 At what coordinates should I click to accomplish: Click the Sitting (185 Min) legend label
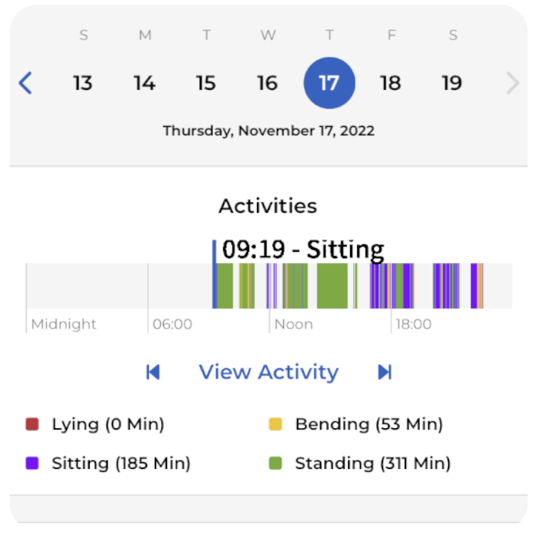tap(121, 463)
